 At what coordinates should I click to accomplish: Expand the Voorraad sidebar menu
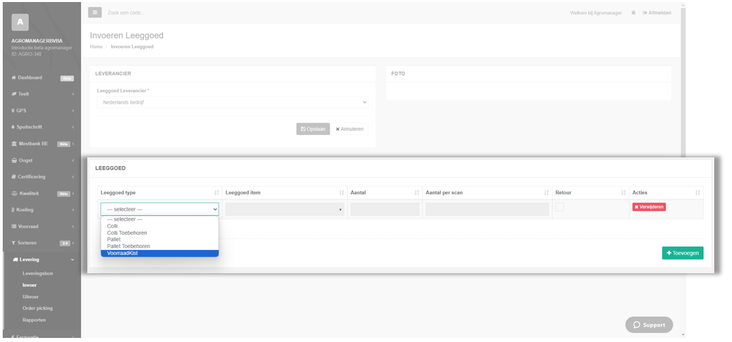point(42,226)
